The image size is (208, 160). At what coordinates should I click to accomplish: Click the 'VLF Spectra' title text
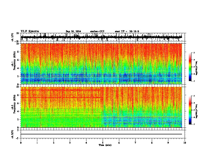pyautogui.click(x=30, y=31)
